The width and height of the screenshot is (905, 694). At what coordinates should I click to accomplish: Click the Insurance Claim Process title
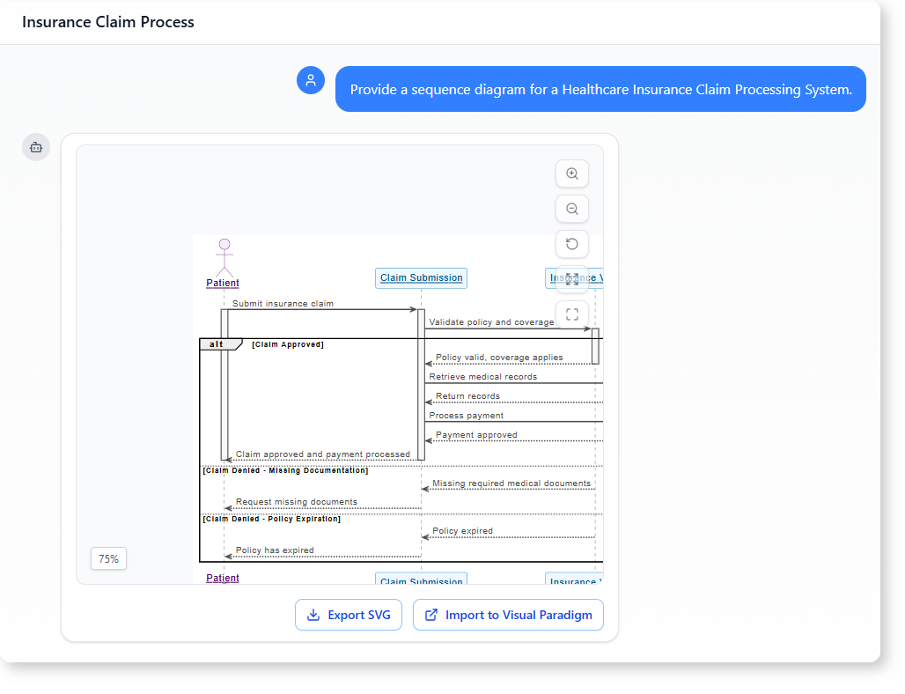[108, 22]
